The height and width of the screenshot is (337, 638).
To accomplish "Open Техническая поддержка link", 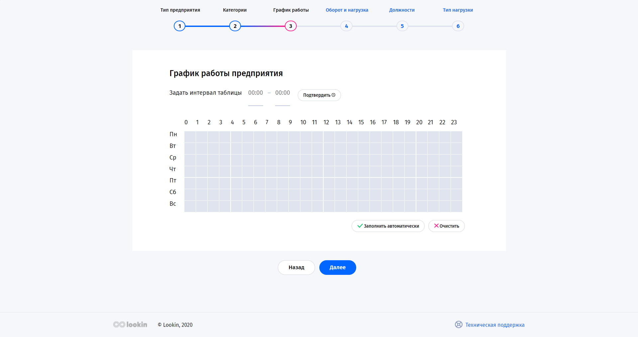I will point(495,325).
